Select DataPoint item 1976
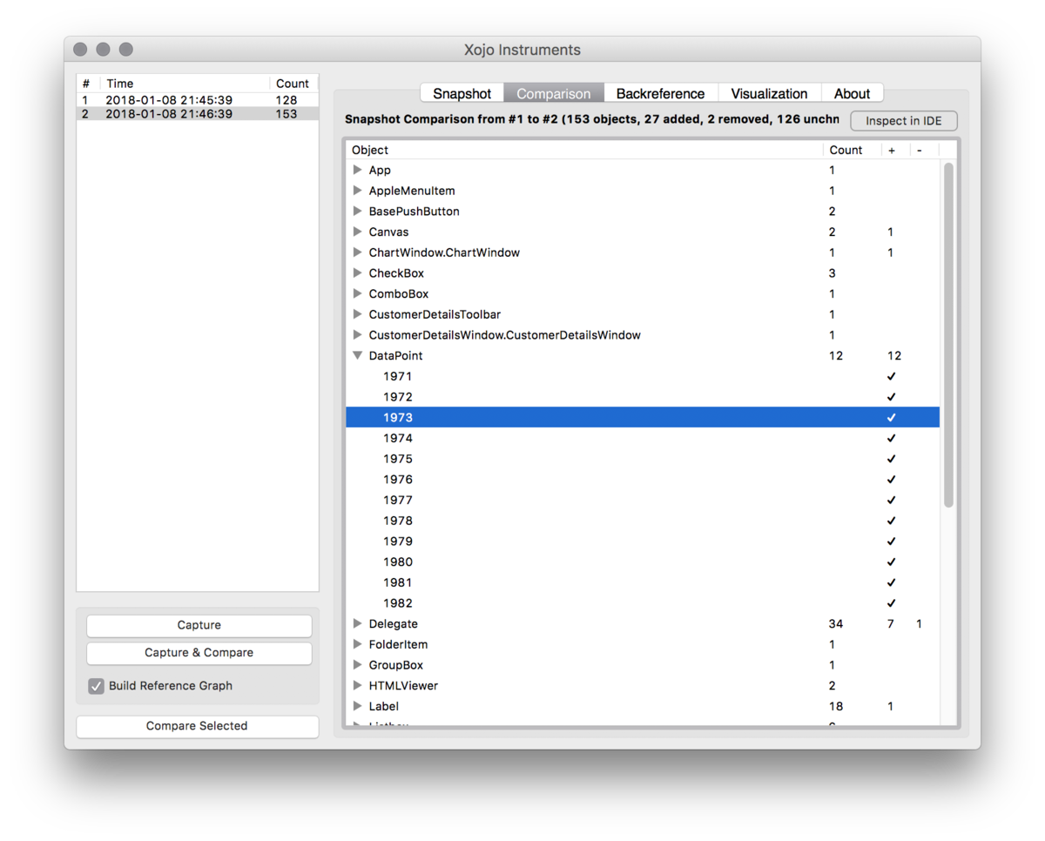Image resolution: width=1045 pixels, height=841 pixels. 643,480
